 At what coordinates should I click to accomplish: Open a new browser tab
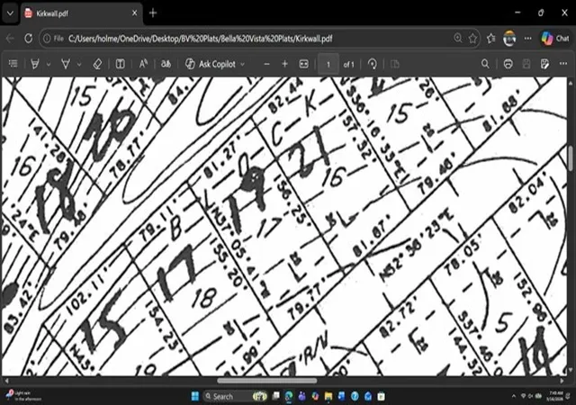pos(153,13)
